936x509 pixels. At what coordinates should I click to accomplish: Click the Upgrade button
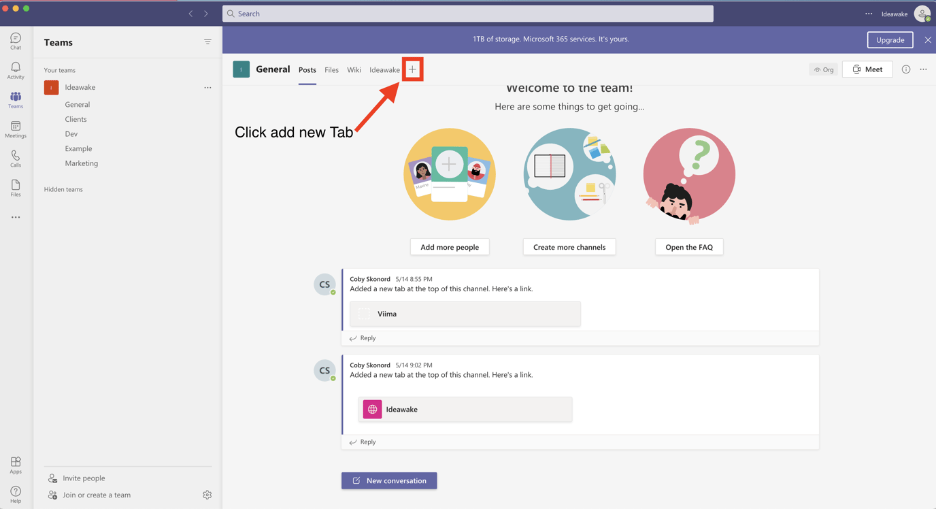[890, 40]
